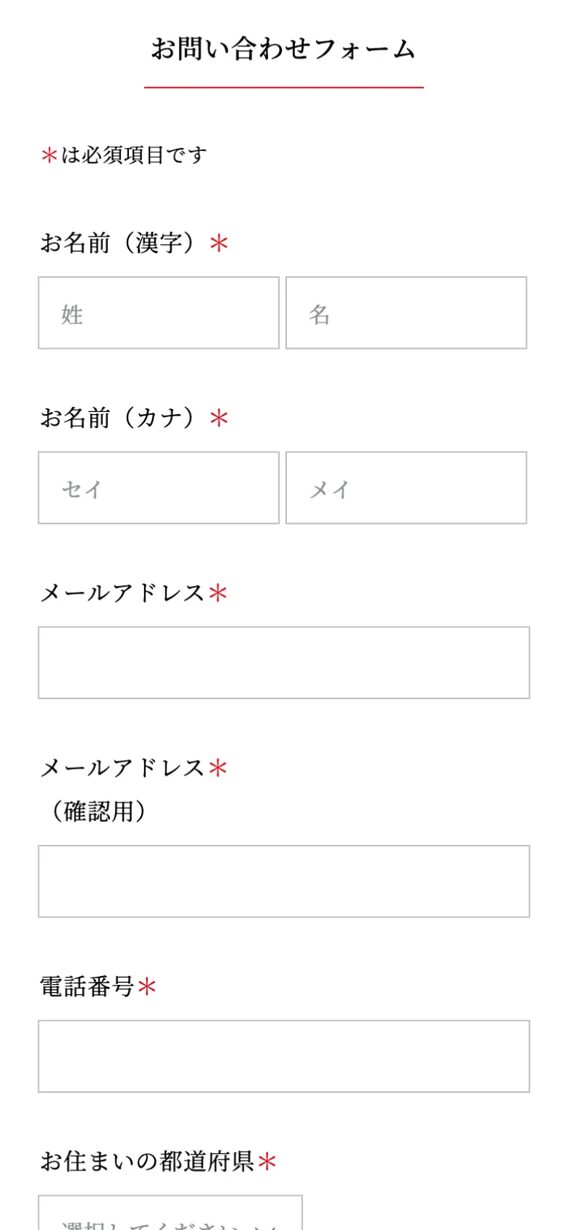Click the お問い合わせフォーム page heading
568x1230 pixels.
pos(283,49)
